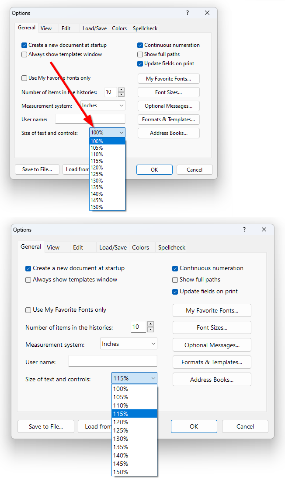
Task: Select 150% in the list below the 115% combo box
Action: point(121,472)
